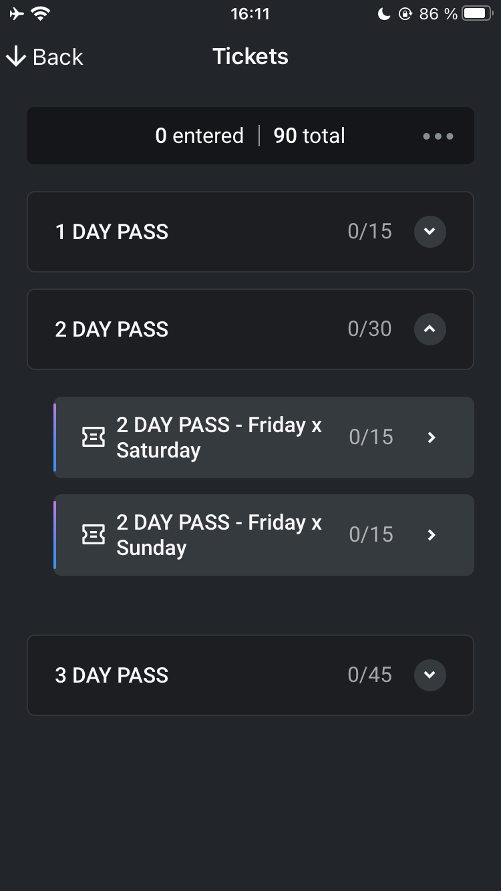
Task: Tap the 90 total counter
Action: [309, 136]
